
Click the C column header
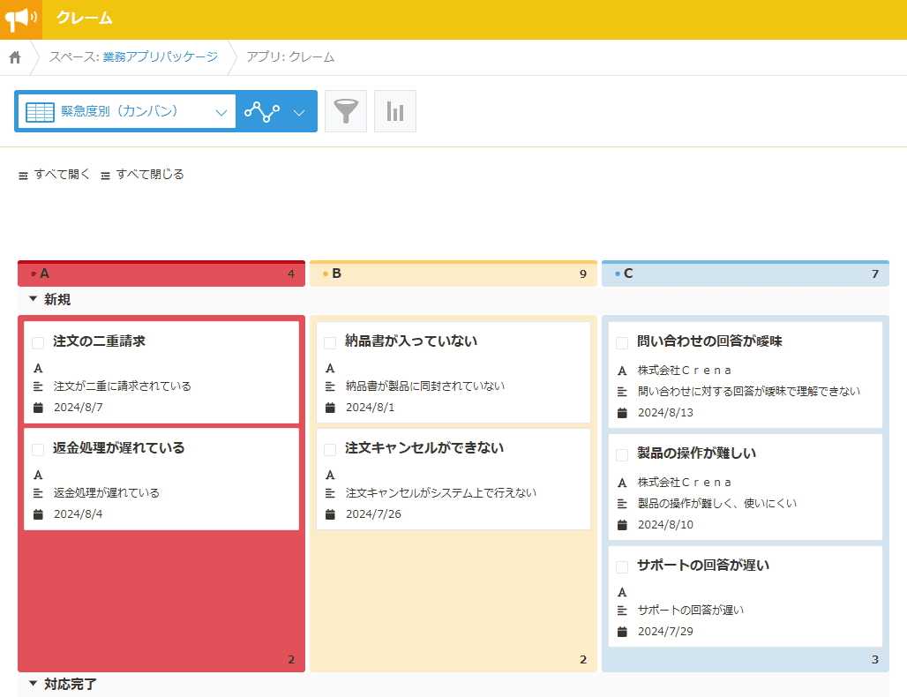[746, 274]
